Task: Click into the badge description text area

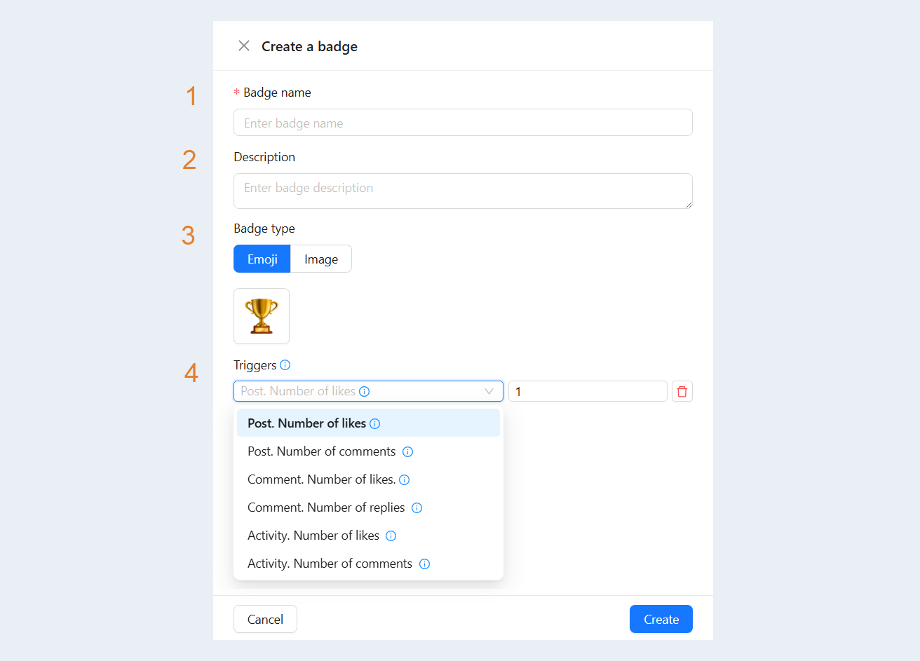Action: (463, 191)
